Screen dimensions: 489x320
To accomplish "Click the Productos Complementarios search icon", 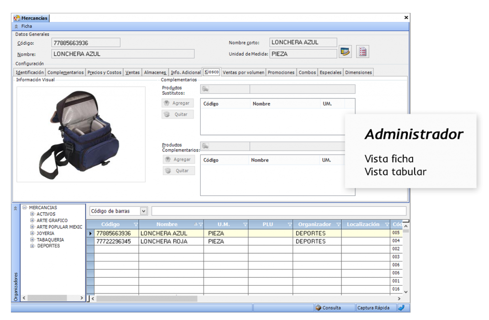I will (205, 146).
